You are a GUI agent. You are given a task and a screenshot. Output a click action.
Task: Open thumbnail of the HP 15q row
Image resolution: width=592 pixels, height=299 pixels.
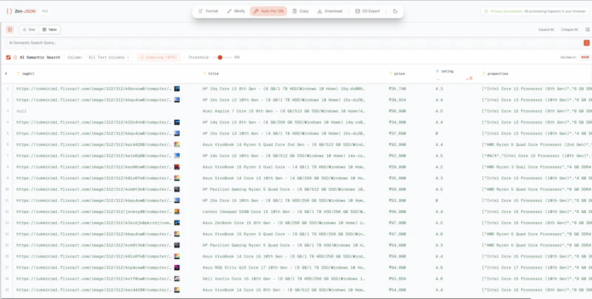[177, 89]
